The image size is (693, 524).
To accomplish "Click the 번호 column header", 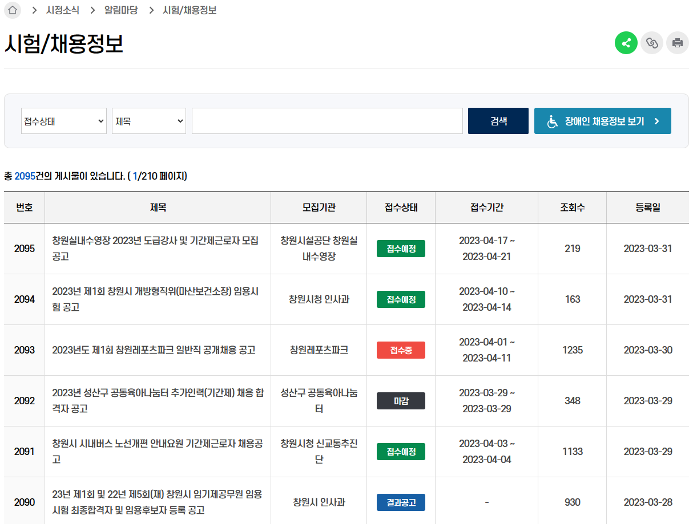I will point(25,208).
